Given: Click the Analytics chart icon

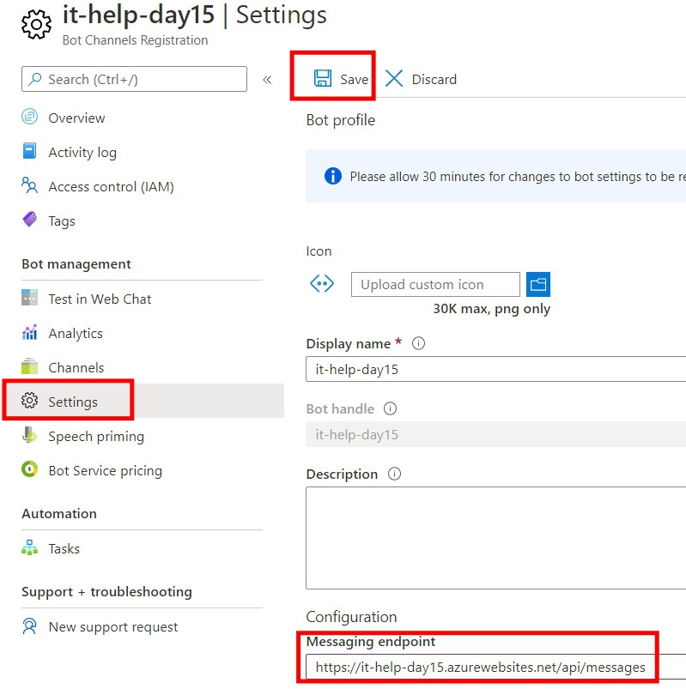Looking at the screenshot, I should [x=30, y=333].
